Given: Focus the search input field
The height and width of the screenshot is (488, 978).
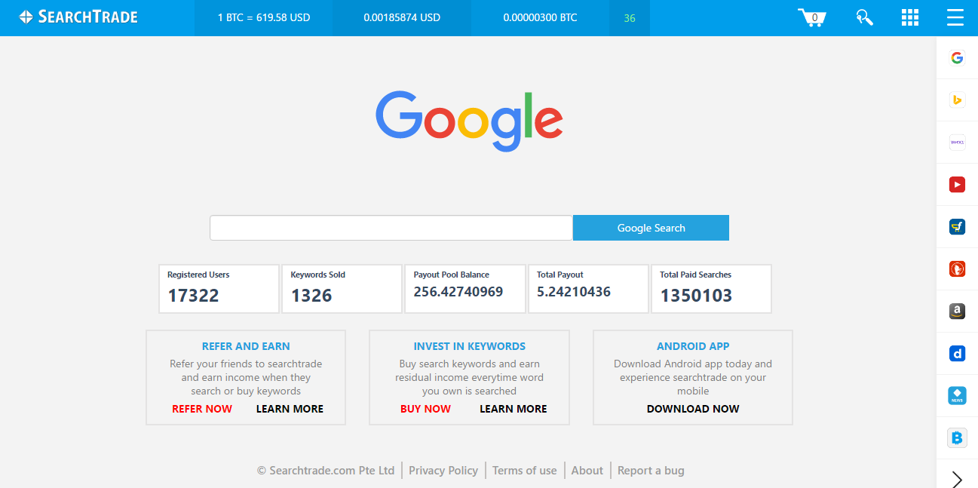Looking at the screenshot, I should point(391,228).
